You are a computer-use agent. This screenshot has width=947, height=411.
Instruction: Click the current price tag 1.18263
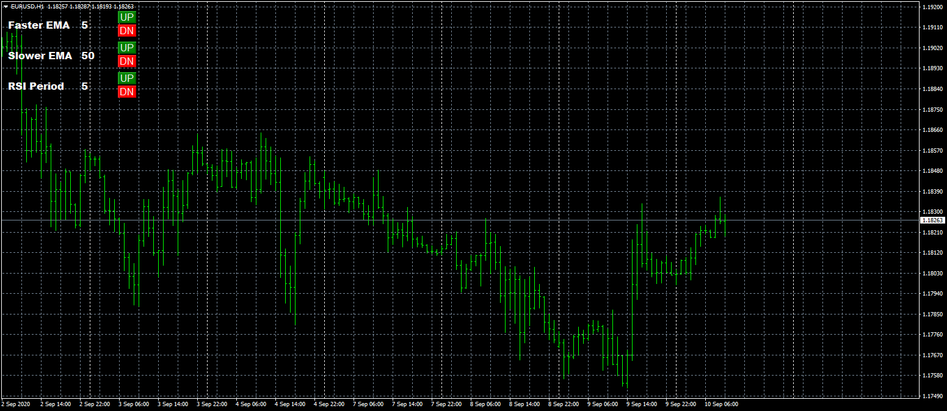pyautogui.click(x=932, y=220)
